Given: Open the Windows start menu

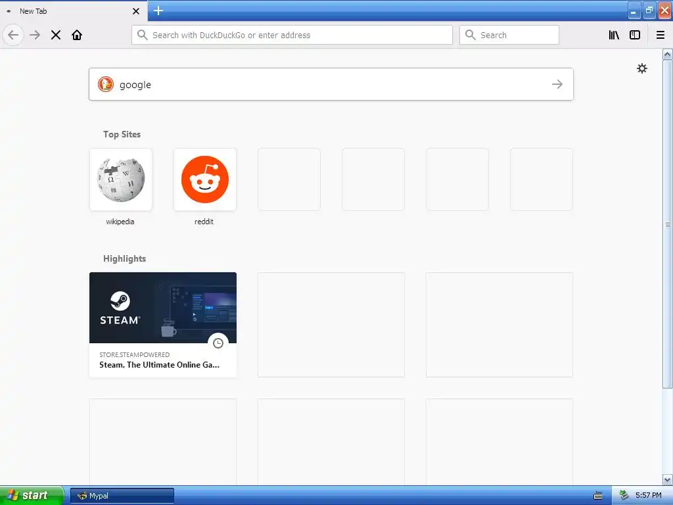Looking at the screenshot, I should [x=32, y=495].
